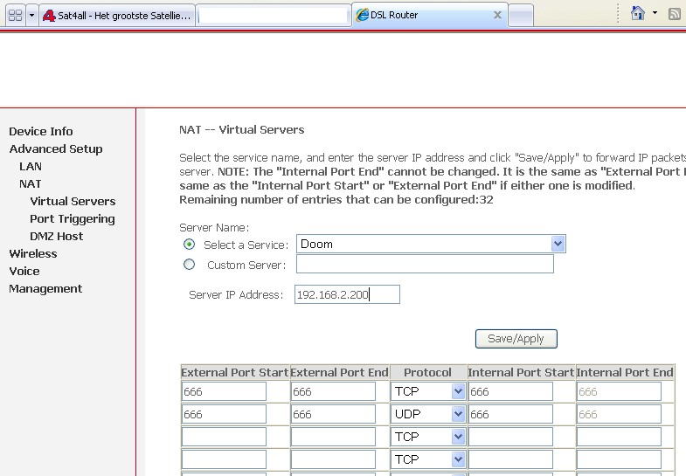Viewport: 686px width, 476px height.
Task: Click the Server IP Address field
Action: pyautogui.click(x=347, y=294)
